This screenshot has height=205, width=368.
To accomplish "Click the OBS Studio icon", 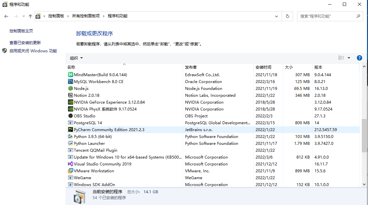I will click(x=70, y=116).
